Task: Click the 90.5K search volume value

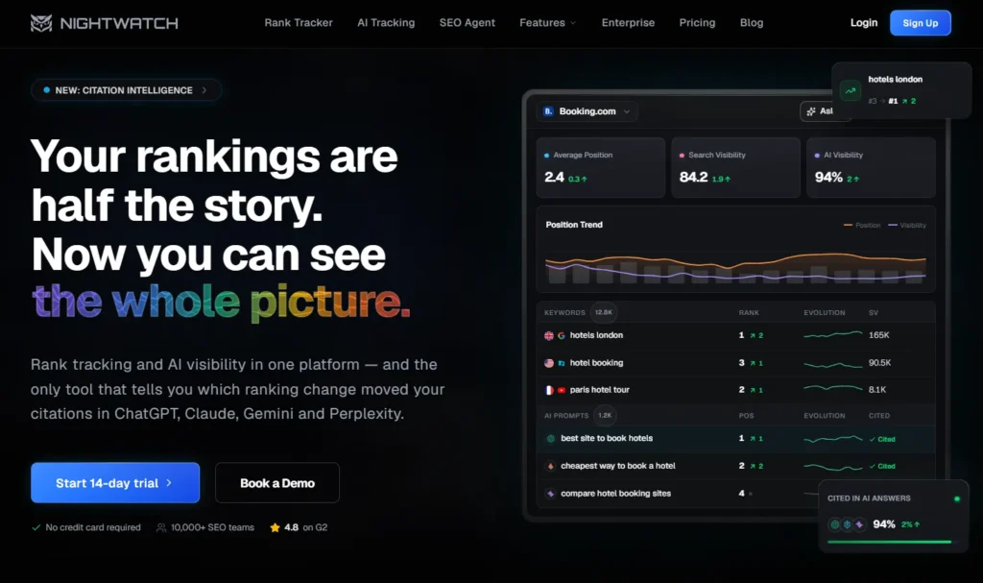Action: pyautogui.click(x=879, y=363)
